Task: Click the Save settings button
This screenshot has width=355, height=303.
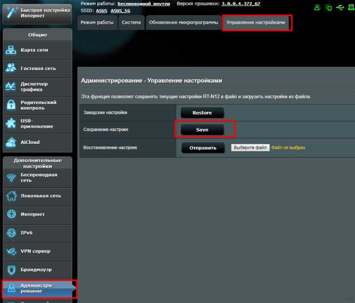Action: [x=202, y=130]
